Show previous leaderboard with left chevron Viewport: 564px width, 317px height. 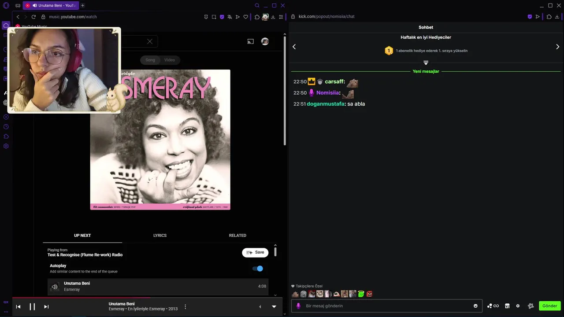point(294,47)
